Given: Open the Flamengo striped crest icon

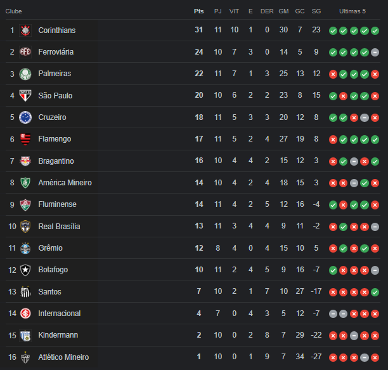Looking at the screenshot, I should pyautogui.click(x=25, y=139).
